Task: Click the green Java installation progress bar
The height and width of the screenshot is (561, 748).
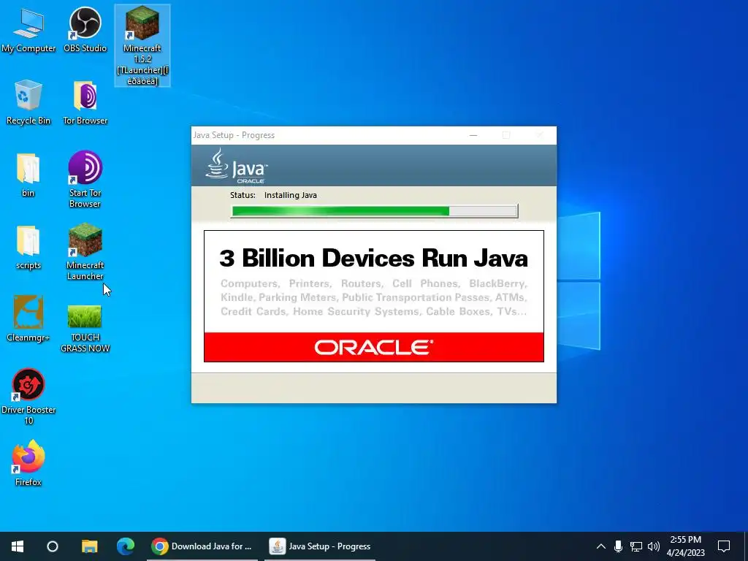Action: tap(375, 211)
